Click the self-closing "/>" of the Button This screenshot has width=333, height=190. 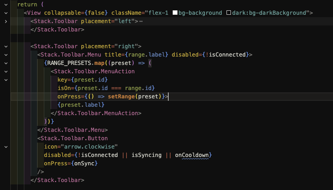[41, 172]
